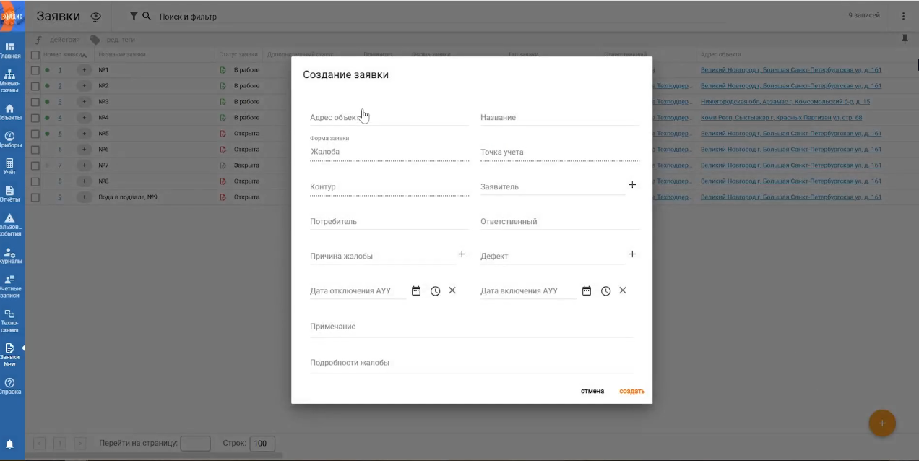919x461 pixels.
Task: Open the Контур dropdown field
Action: 389,187
